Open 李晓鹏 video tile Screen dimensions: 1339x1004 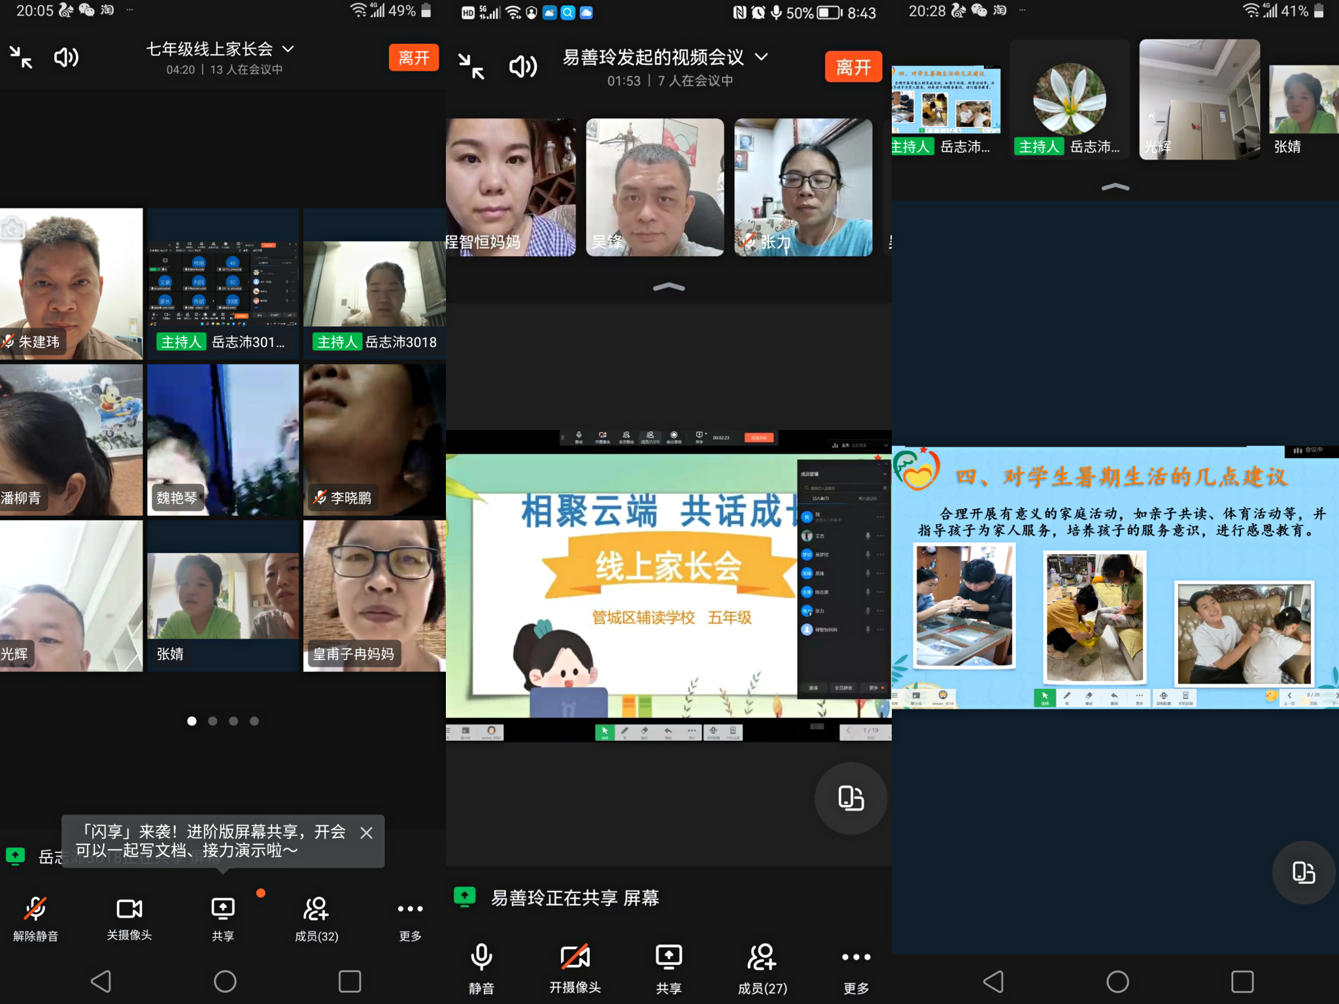pyautogui.click(x=375, y=440)
